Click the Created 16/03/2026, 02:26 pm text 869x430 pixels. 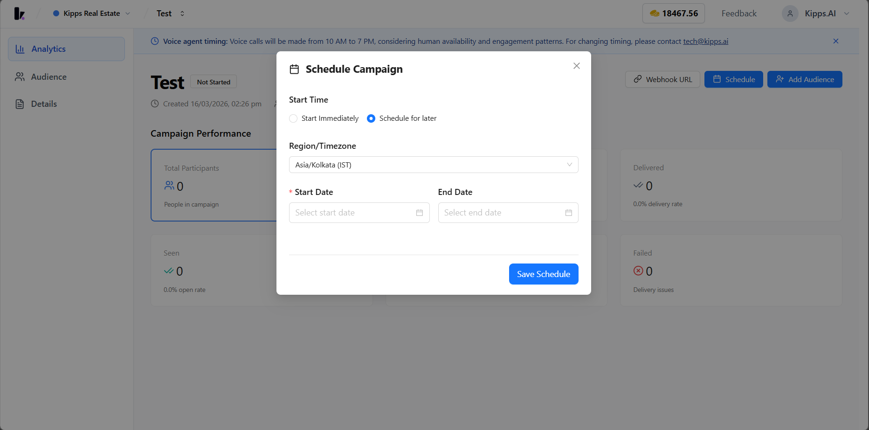coord(212,104)
